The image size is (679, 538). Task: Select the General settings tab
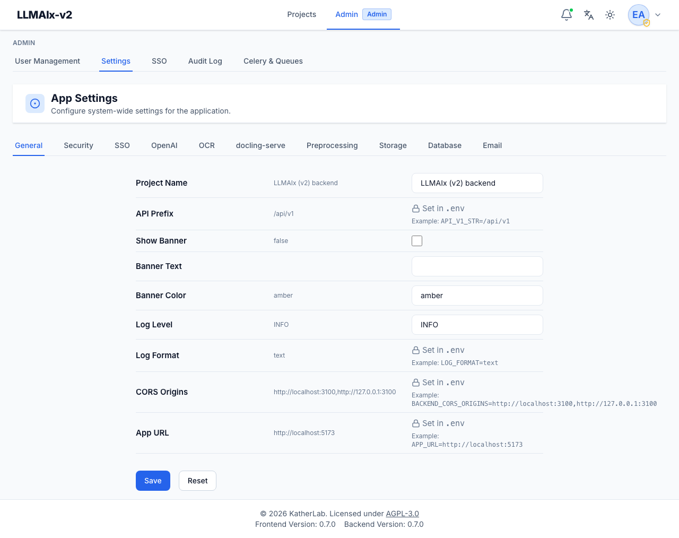point(29,145)
